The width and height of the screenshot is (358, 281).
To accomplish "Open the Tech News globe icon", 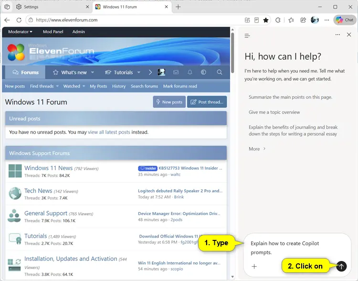I will coord(15,194).
